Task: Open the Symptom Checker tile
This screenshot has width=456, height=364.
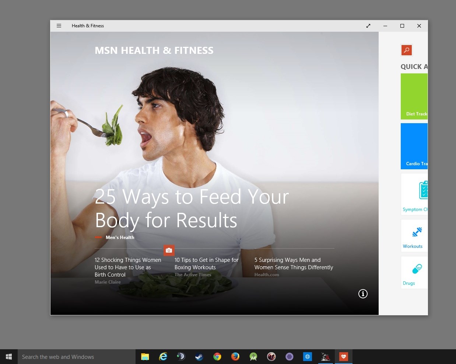Action: 414,194
